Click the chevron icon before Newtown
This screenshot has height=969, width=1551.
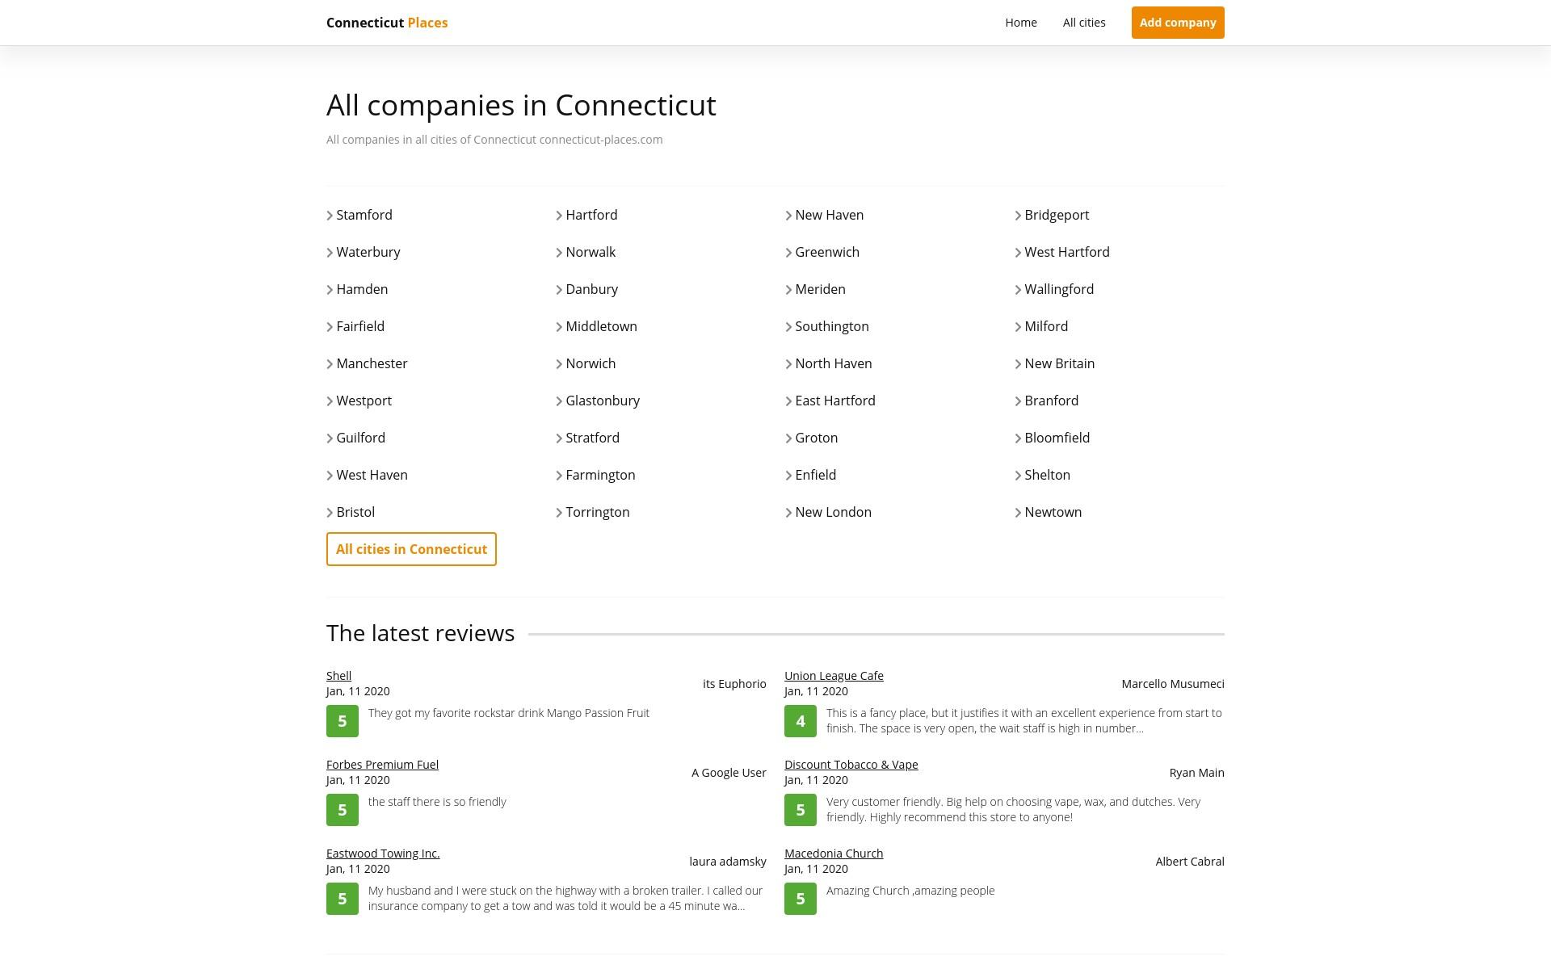[1018, 513]
